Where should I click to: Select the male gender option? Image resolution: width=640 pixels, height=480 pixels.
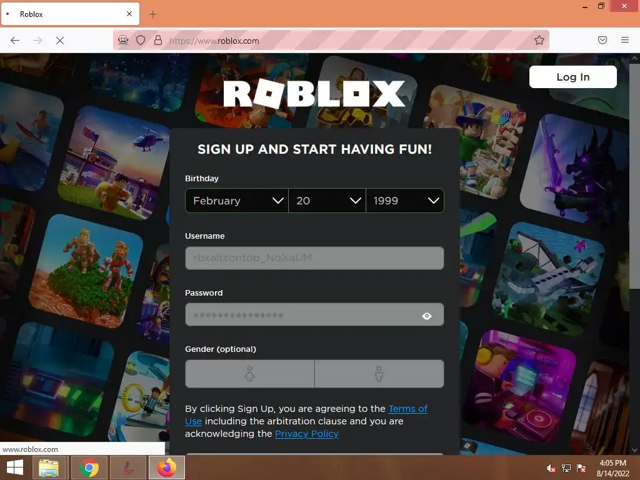(x=379, y=374)
